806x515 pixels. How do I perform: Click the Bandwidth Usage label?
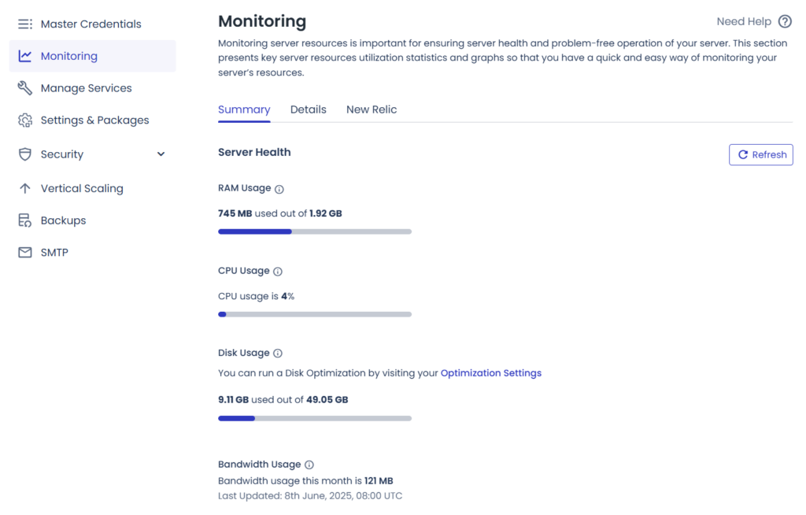point(260,465)
